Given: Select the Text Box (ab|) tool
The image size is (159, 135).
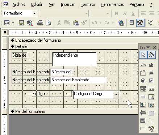Looking at the screenshot, I should click(x=151, y=65).
